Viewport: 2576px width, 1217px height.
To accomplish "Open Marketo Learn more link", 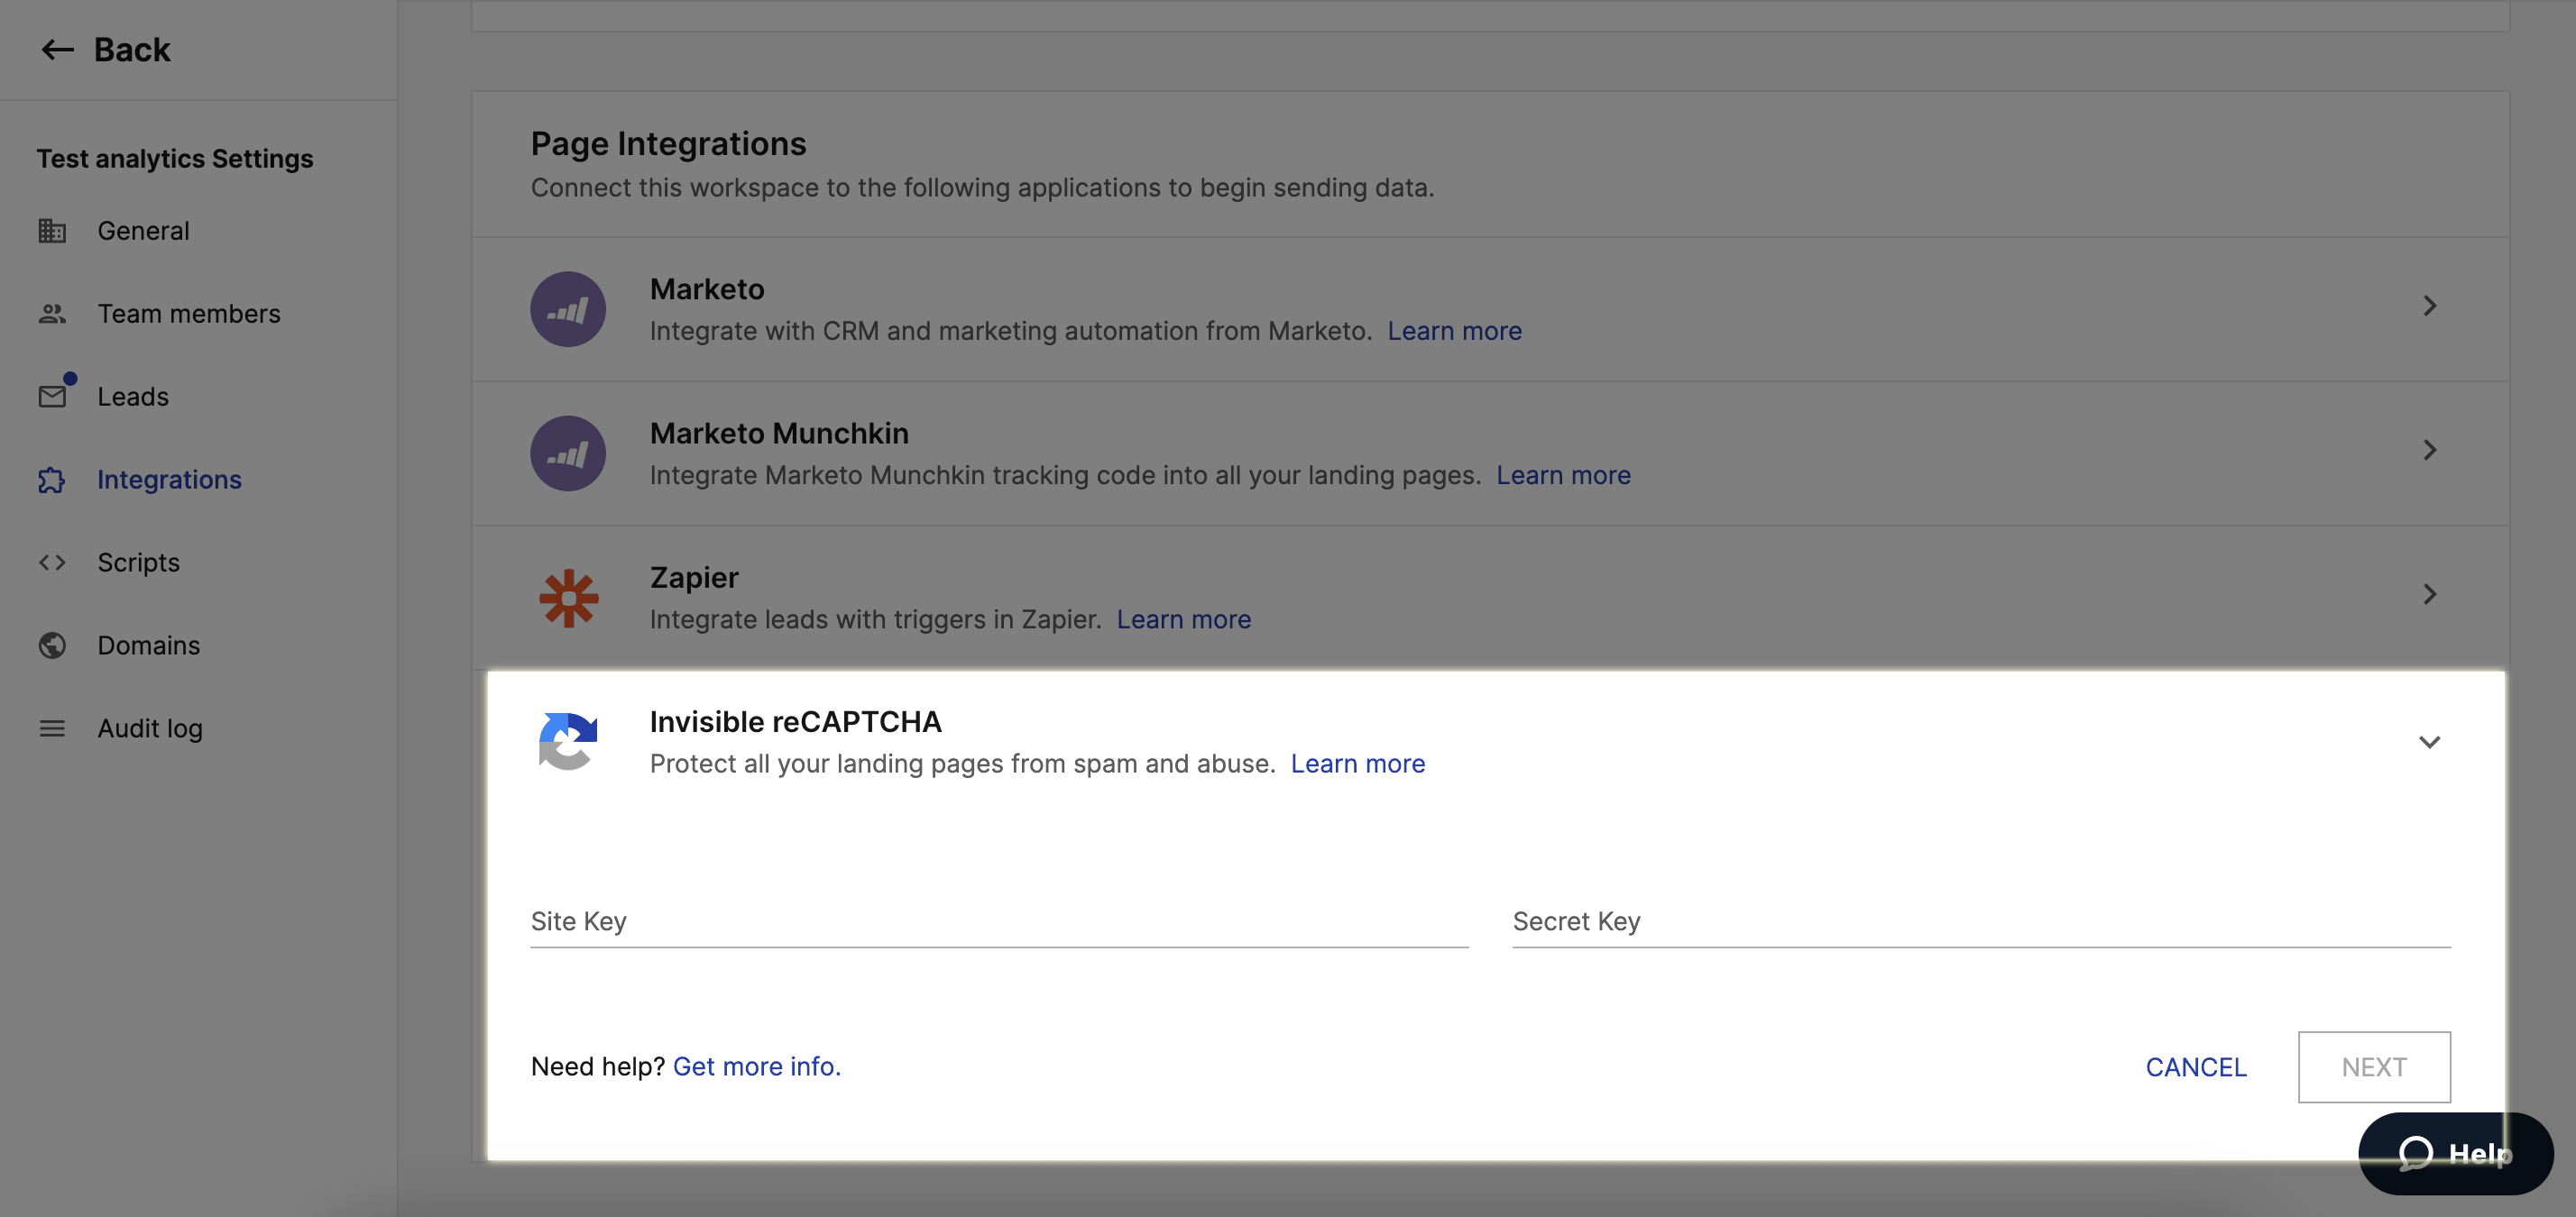I will coord(1454,331).
